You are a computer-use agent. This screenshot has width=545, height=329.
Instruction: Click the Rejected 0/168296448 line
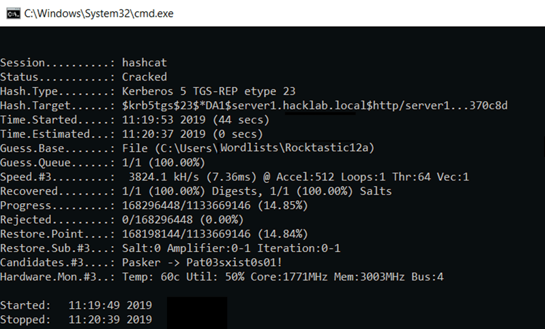coord(122,220)
